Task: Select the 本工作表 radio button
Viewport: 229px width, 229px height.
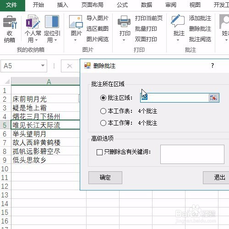Action: point(103,111)
